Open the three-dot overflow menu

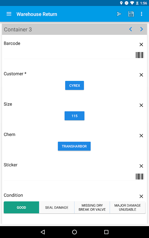click(x=142, y=14)
